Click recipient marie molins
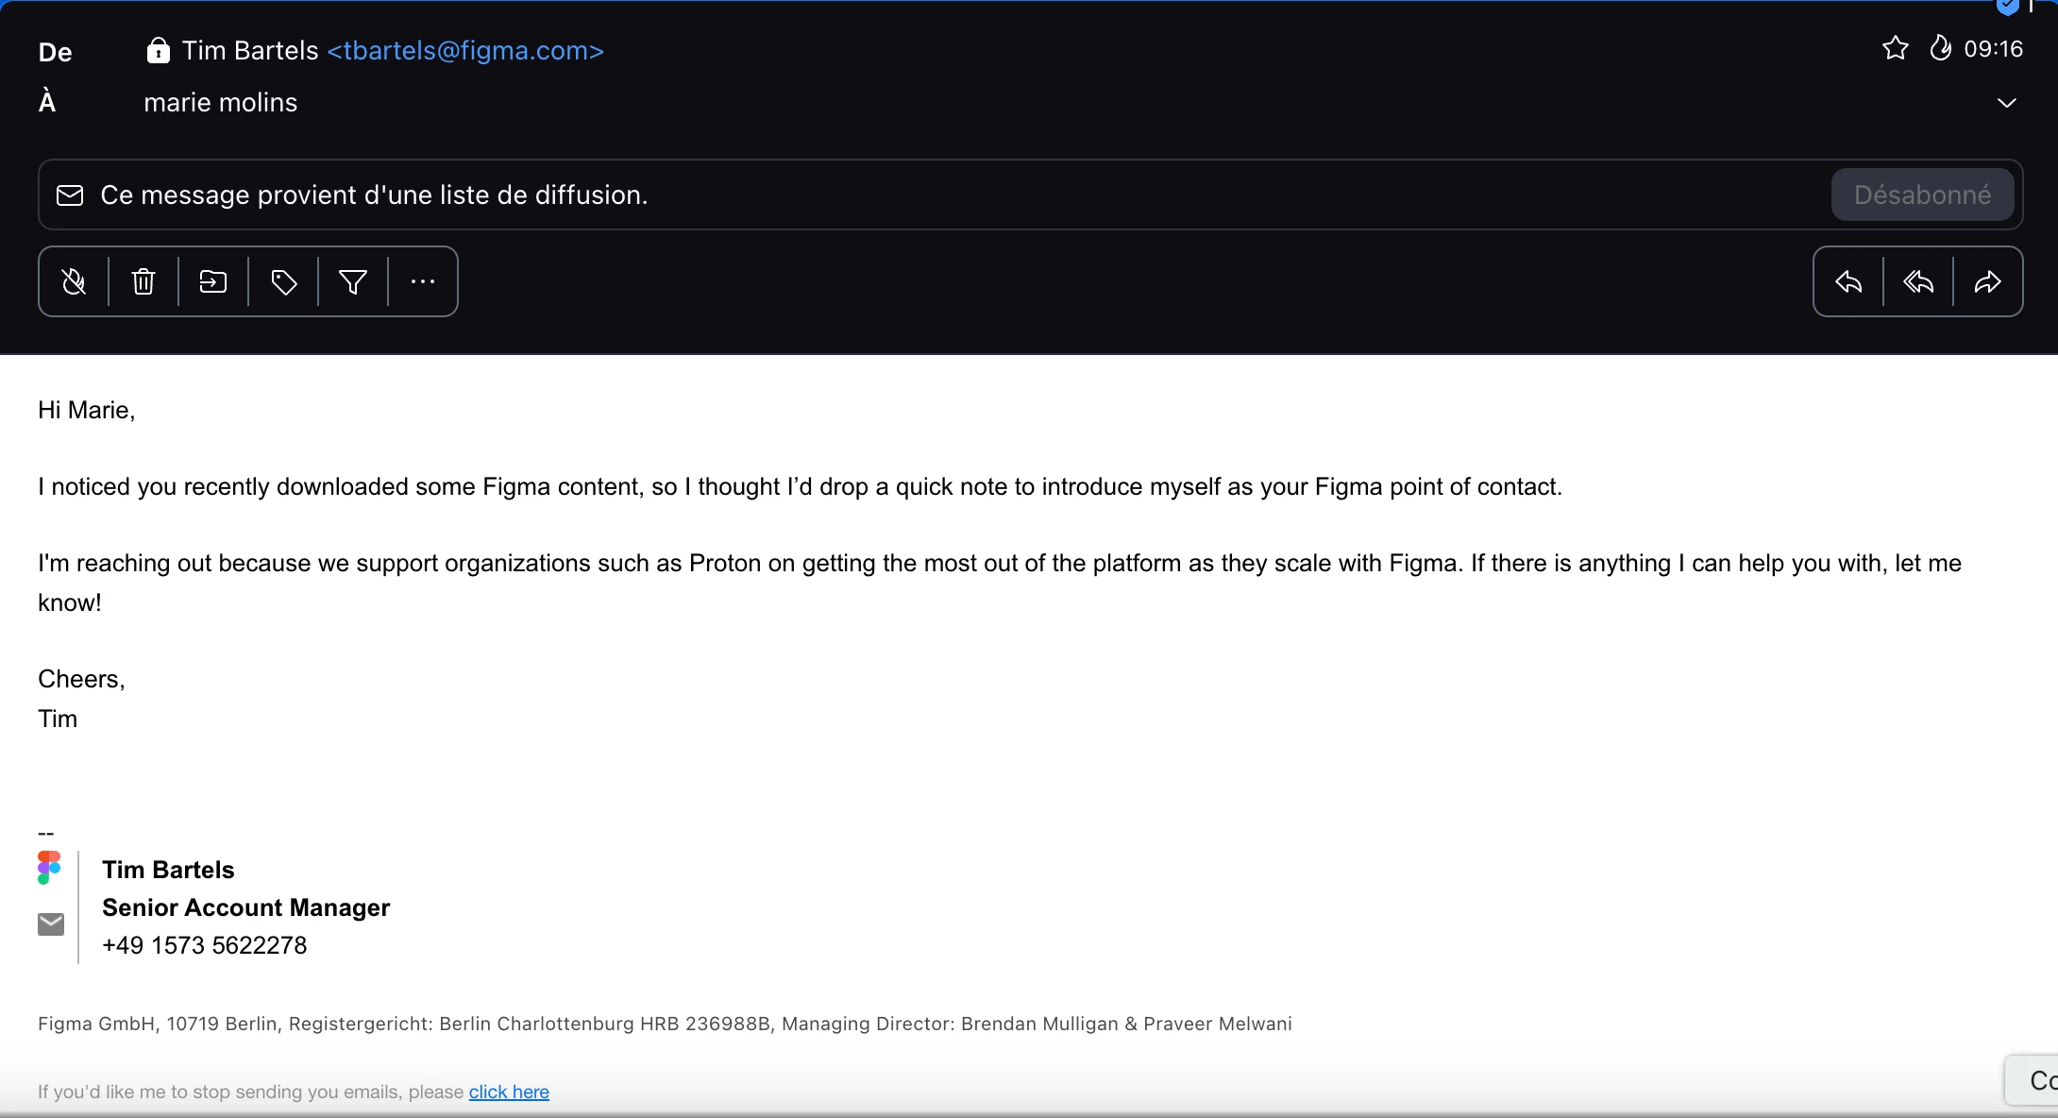The image size is (2058, 1118). (x=220, y=102)
